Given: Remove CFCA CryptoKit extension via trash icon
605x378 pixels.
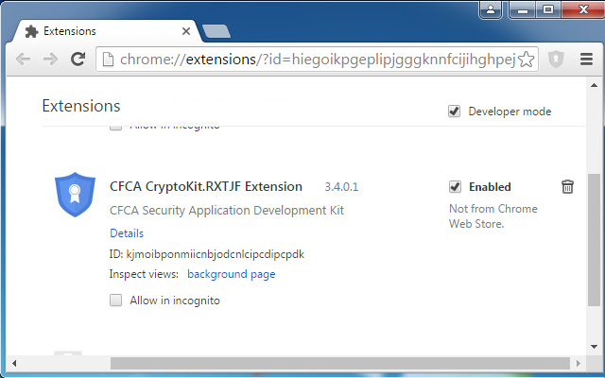Looking at the screenshot, I should click(567, 187).
